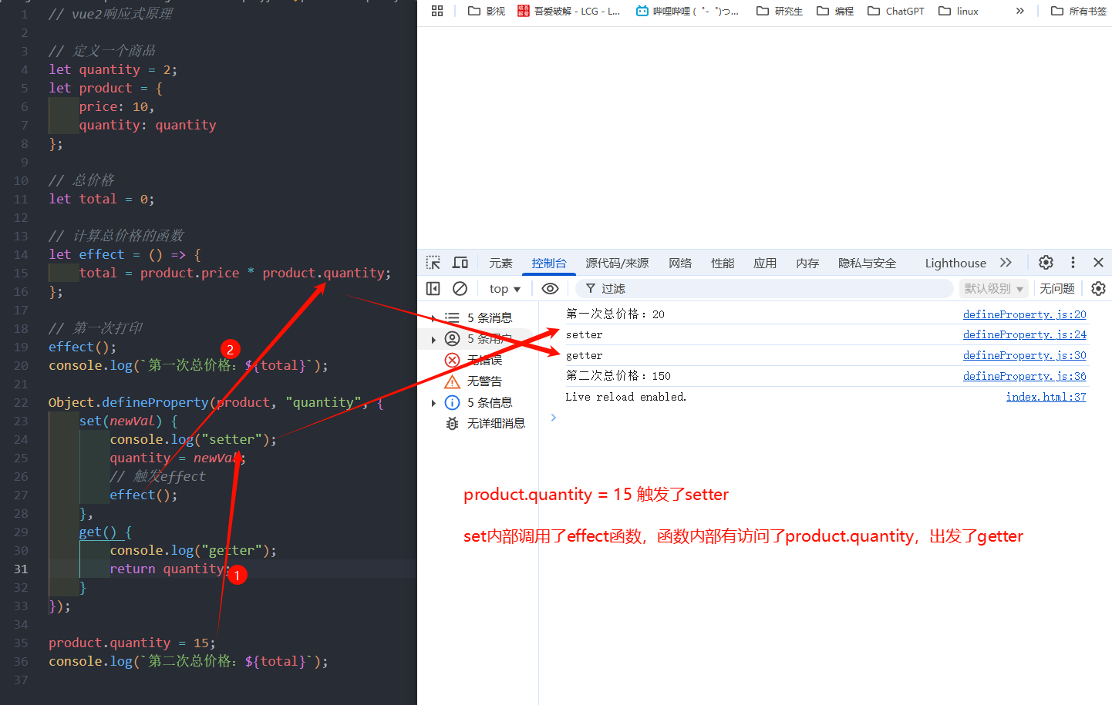Screen dimensions: 1112x705
Task: Switch to the 元素 tab
Action: (500, 263)
